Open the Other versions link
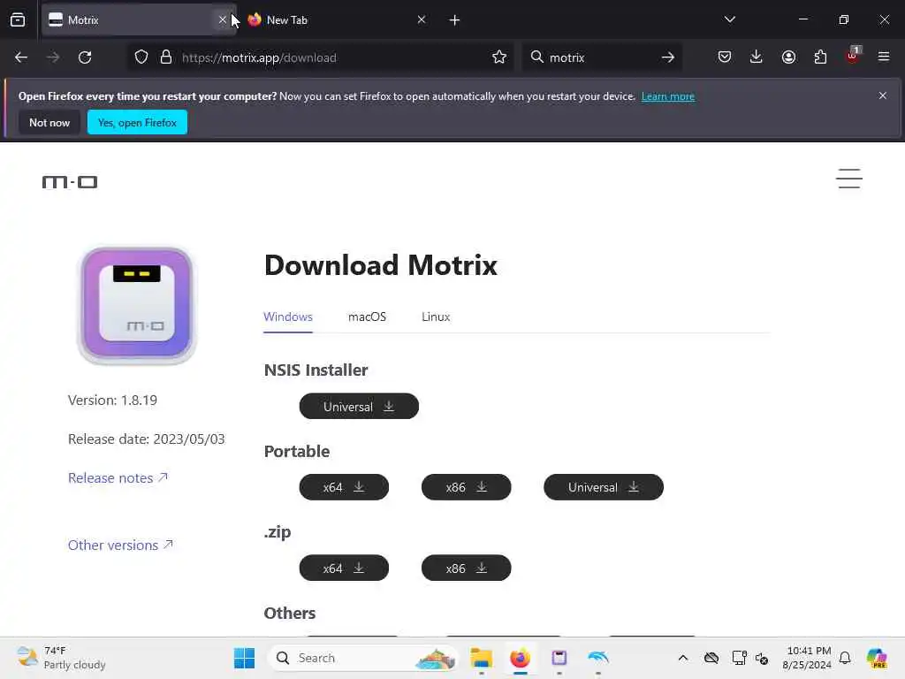The width and height of the screenshot is (905, 679). pos(120,545)
